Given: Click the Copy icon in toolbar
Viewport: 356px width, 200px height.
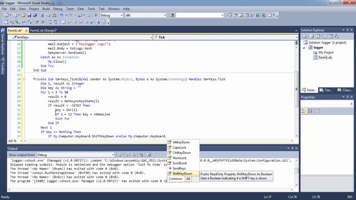Looking at the screenshot, I should pos(48,15).
